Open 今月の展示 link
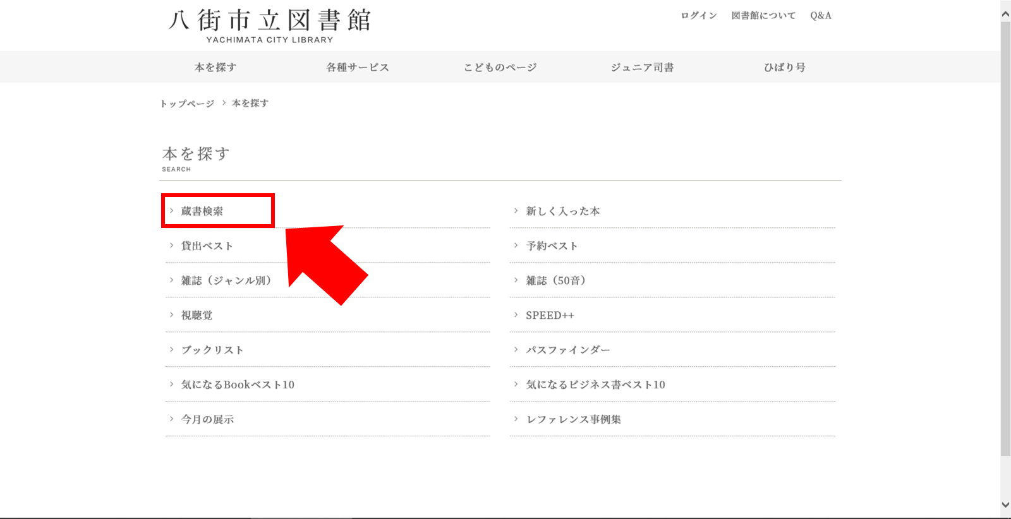Image resolution: width=1011 pixels, height=519 pixels. 208,419
